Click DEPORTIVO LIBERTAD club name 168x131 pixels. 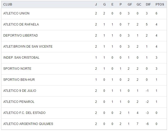point(20,36)
